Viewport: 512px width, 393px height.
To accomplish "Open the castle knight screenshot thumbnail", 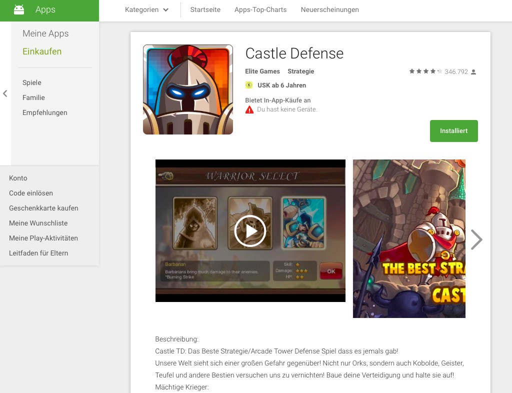I will click(409, 238).
